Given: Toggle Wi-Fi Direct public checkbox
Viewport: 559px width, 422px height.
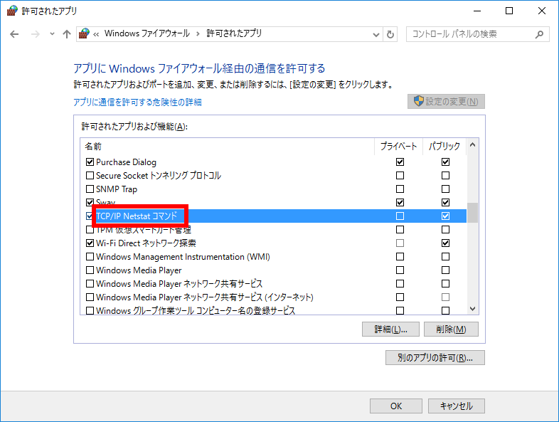Looking at the screenshot, I should [445, 243].
